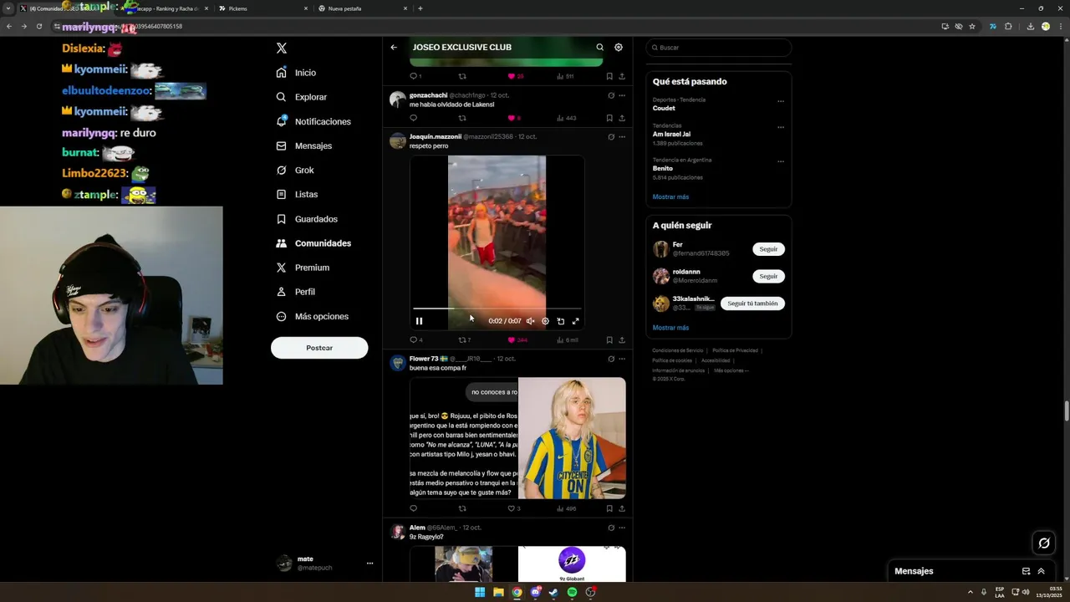The width and height of the screenshot is (1070, 602).
Task: Bookmark Flower 73's post
Action: [609, 508]
